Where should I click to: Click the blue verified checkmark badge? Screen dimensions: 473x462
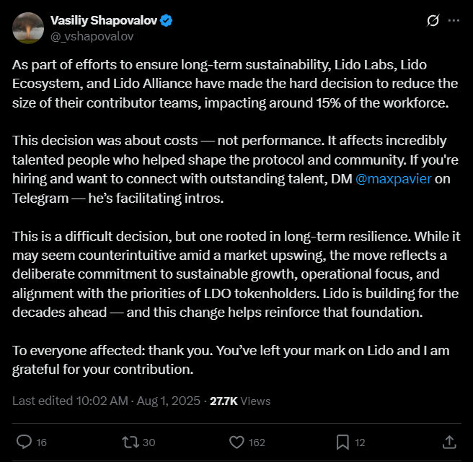(x=166, y=20)
